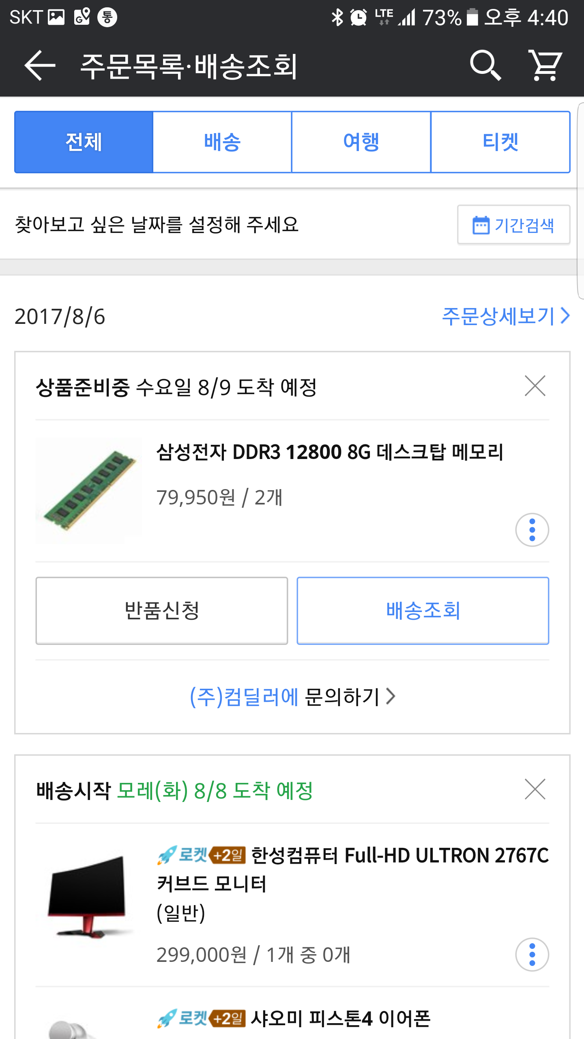The image size is (584, 1039).
Task: Switch to the 티켓 tab
Action: [500, 142]
